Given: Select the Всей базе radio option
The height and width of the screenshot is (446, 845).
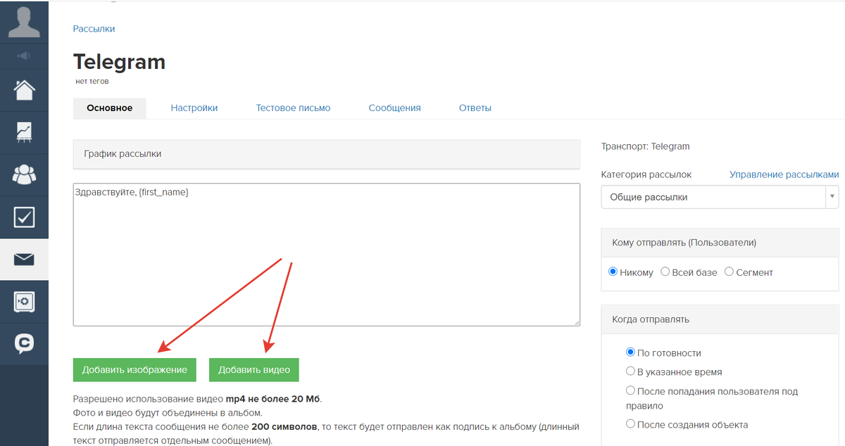Looking at the screenshot, I should click(x=665, y=272).
